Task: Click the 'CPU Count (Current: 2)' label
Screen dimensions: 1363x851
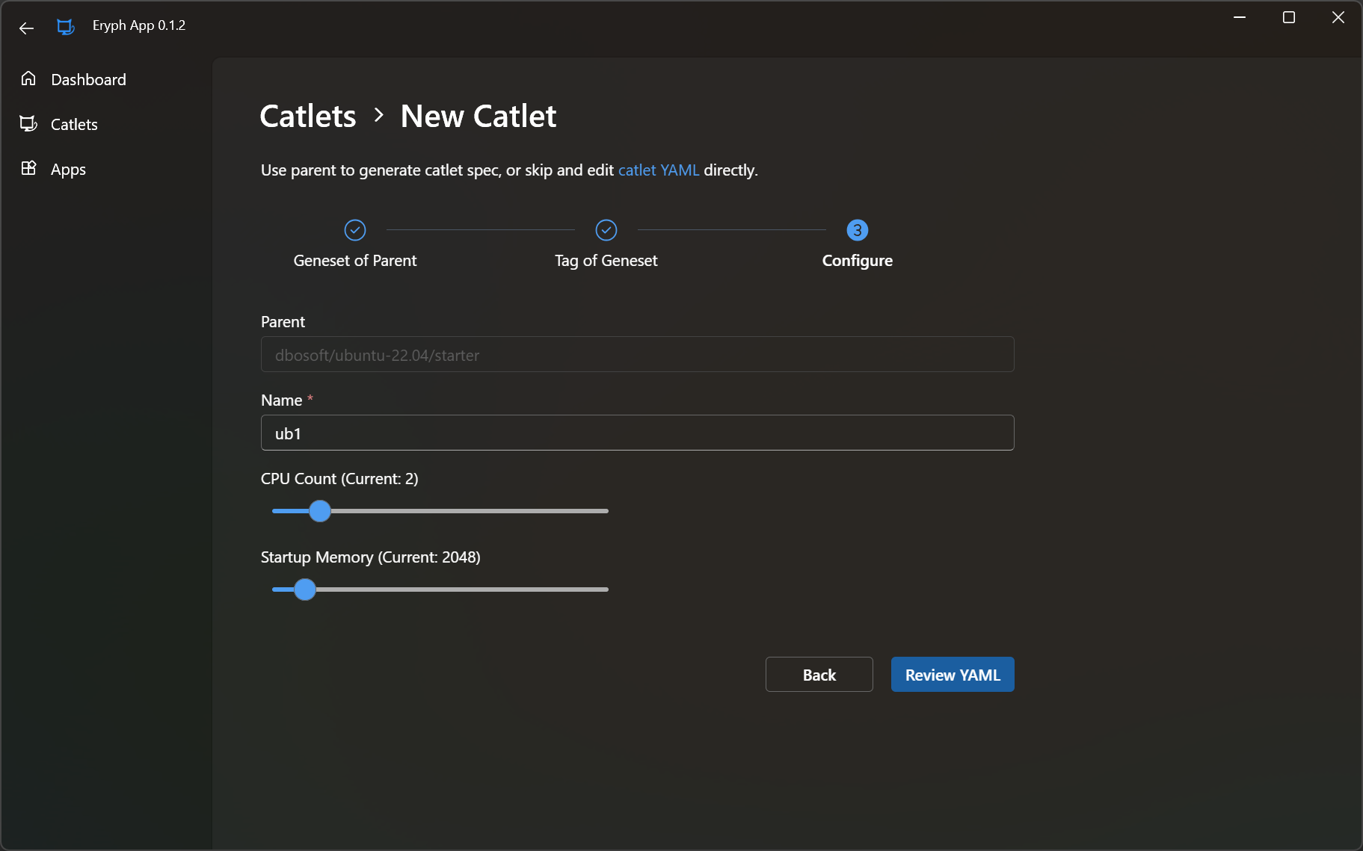Action: pyautogui.click(x=339, y=478)
